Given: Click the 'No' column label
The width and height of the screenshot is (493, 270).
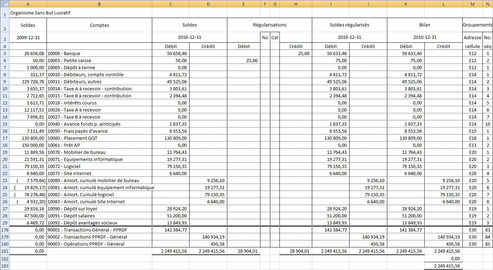Looking at the screenshot, I should click(x=265, y=37).
